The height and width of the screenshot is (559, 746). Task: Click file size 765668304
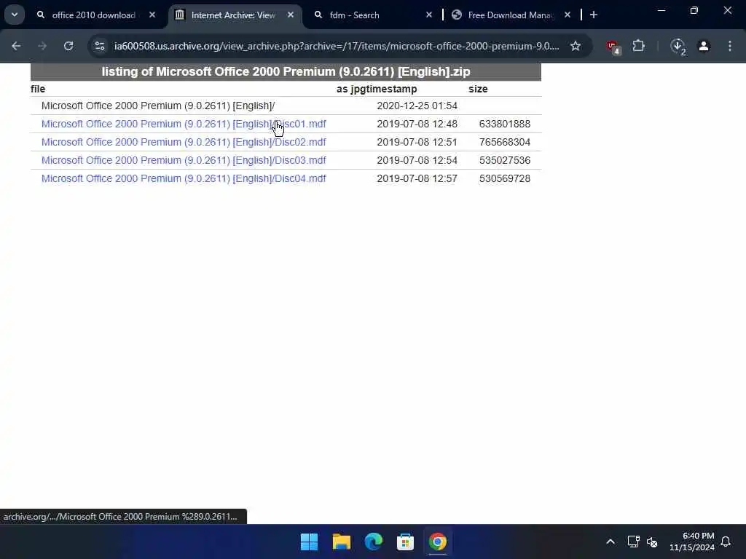(x=505, y=142)
